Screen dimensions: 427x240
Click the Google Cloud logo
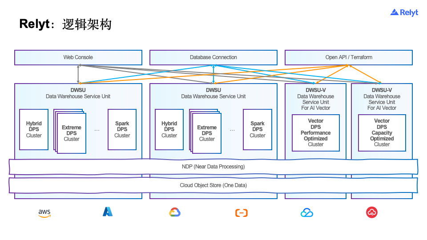point(174,212)
